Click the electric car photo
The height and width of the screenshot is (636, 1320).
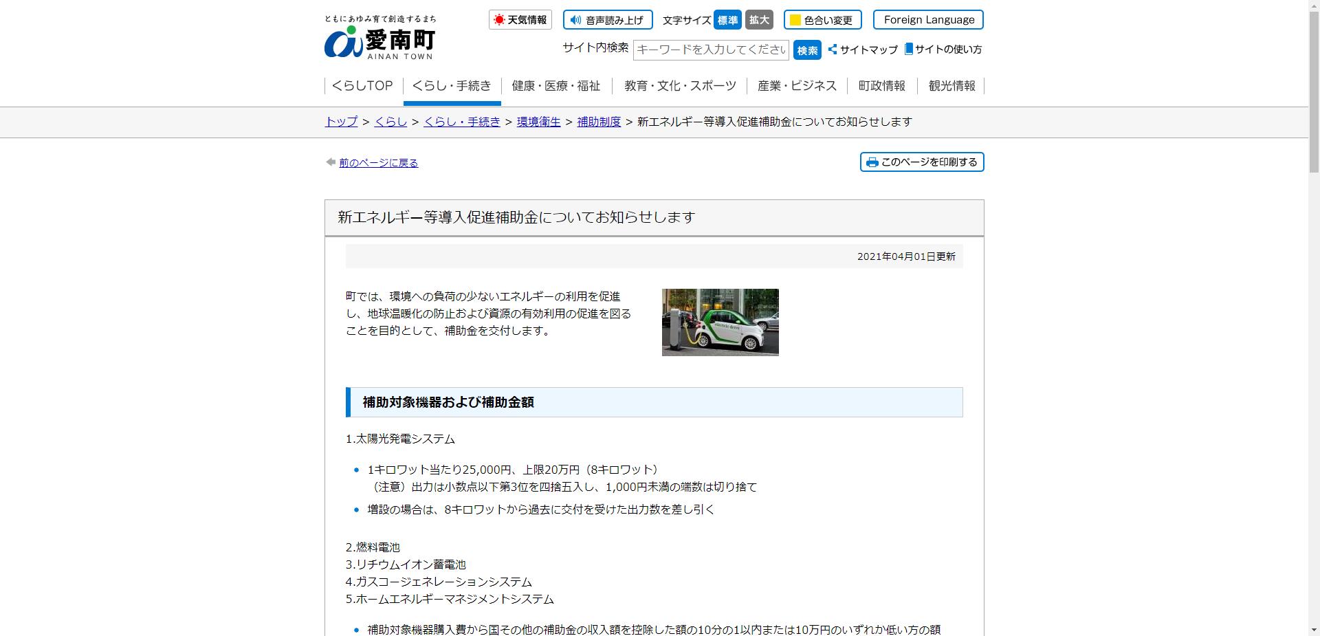pos(720,322)
